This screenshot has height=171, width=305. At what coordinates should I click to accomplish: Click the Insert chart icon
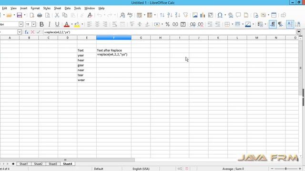203,15
